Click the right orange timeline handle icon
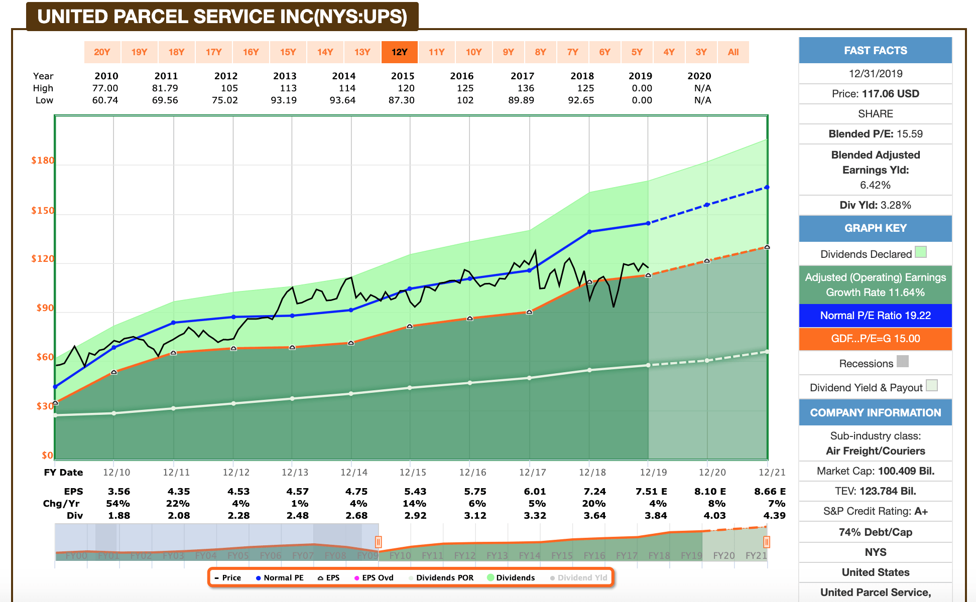Screen dimensions: 976x602 [767, 542]
